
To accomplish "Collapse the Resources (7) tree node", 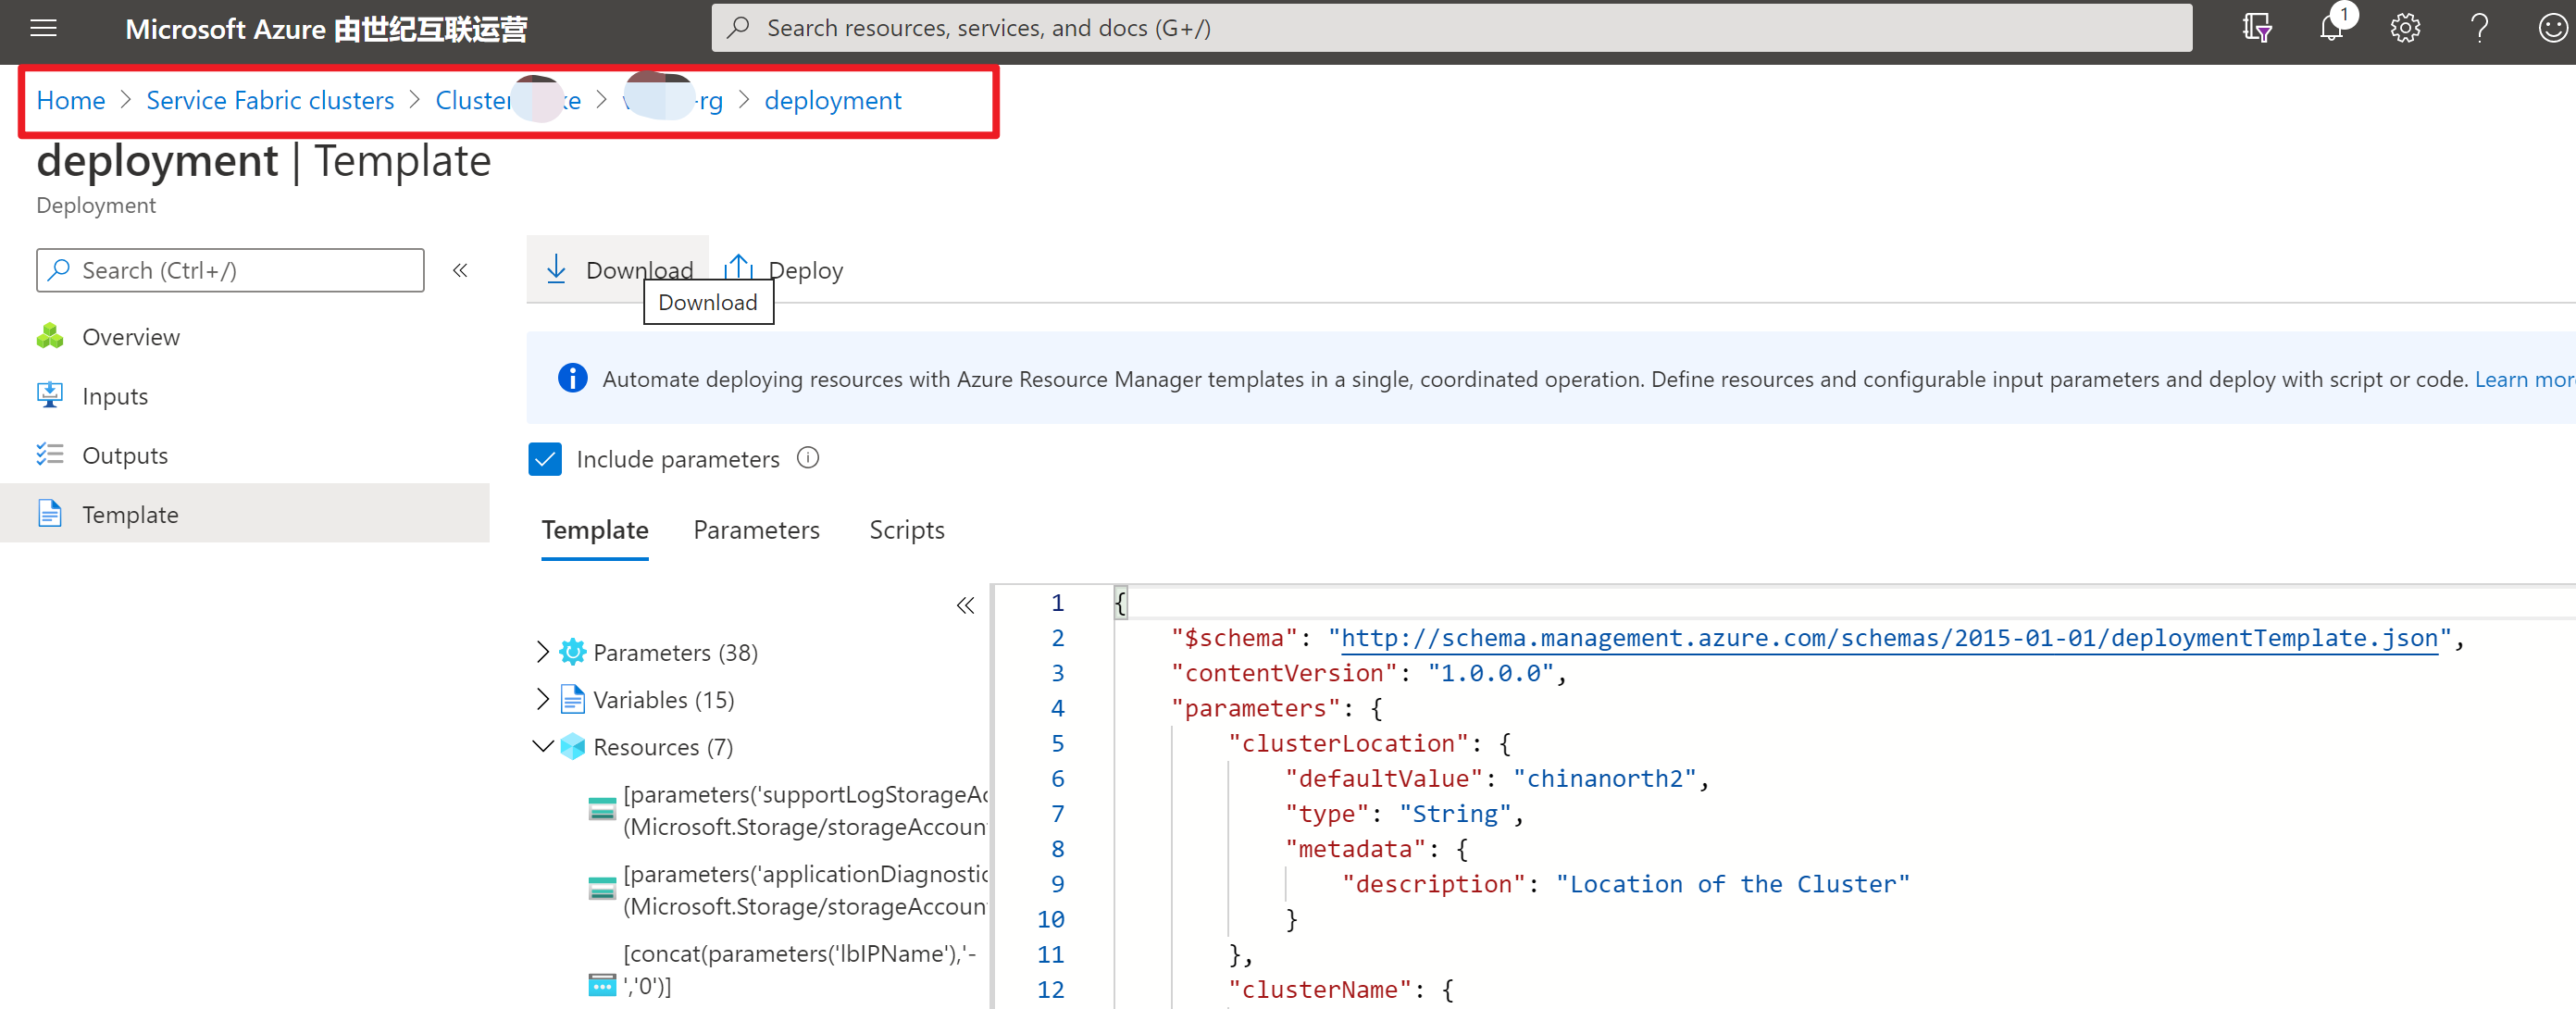I will pos(542,746).
